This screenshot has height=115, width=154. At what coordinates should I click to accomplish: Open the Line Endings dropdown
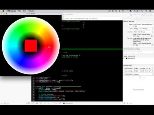coord(143,71)
